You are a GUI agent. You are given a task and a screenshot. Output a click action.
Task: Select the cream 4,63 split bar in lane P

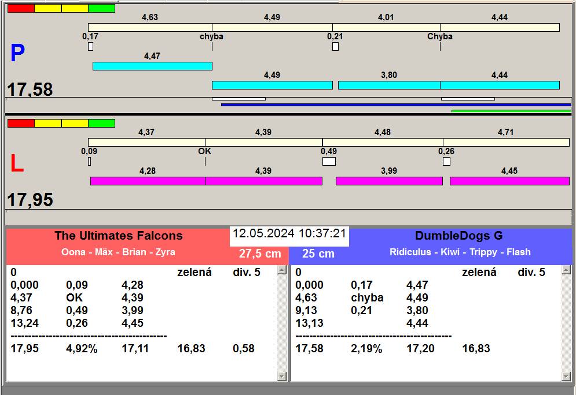pos(151,27)
